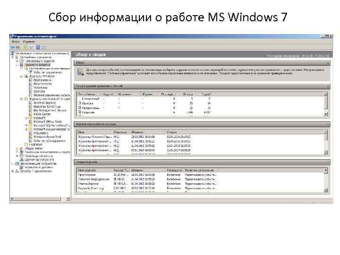The height and width of the screenshot is (255, 340).
Task: Select the root Управление компьютером node
Action: coord(42,53)
